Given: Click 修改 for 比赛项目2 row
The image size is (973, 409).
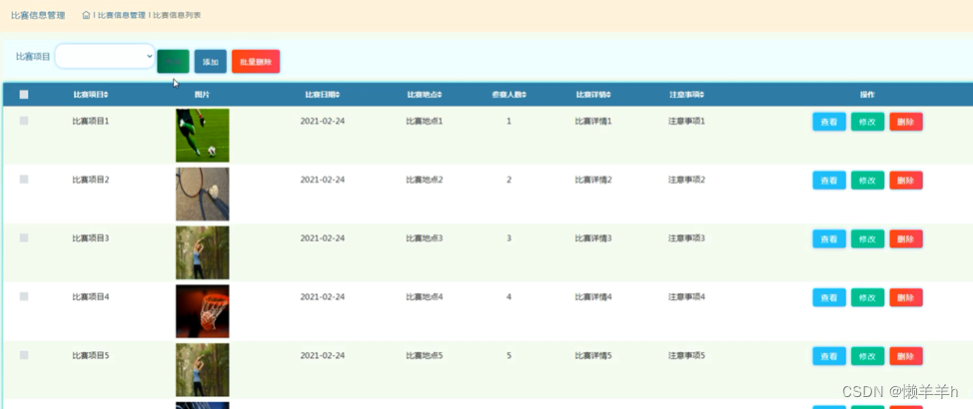Looking at the screenshot, I should tap(867, 181).
